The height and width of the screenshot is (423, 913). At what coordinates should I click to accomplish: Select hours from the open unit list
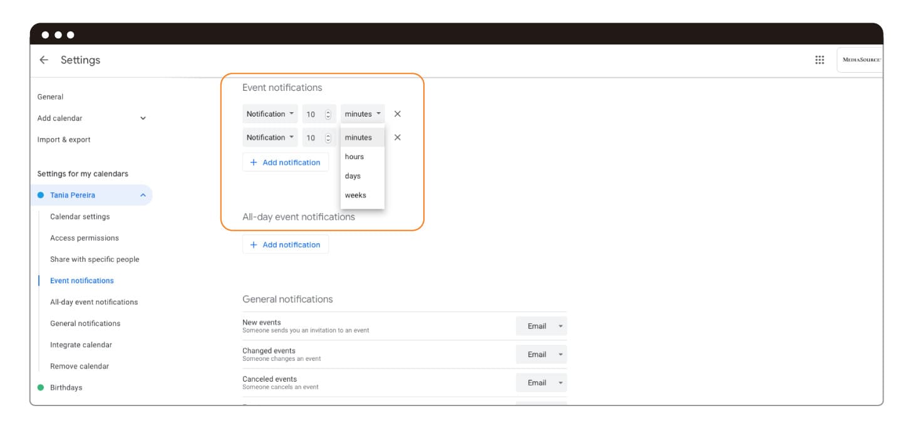(354, 157)
